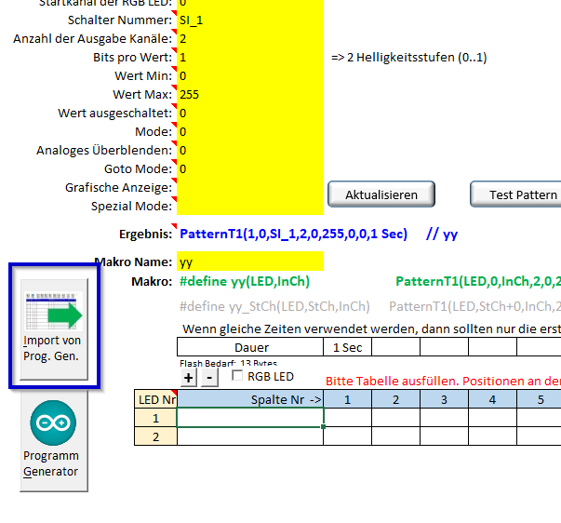Screen dimensions: 561x523
Task: Select the Wert Max field showing 255
Action: (249, 94)
